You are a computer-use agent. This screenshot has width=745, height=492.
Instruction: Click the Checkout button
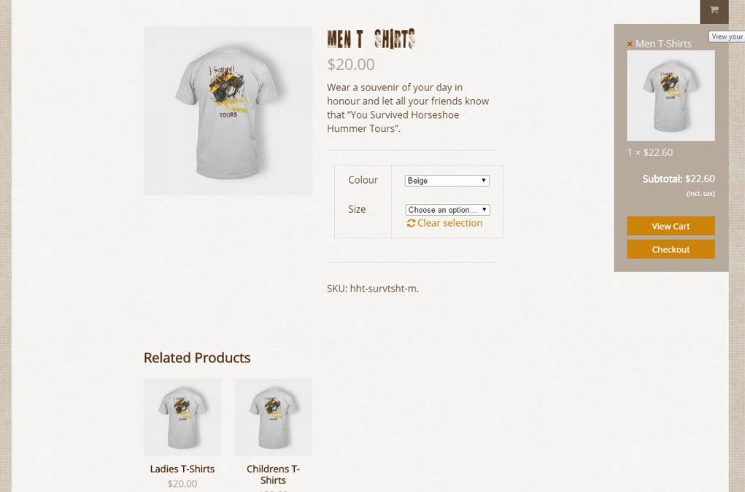[671, 249]
